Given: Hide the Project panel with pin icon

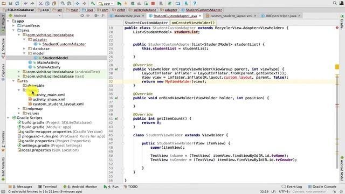Looking at the screenshot, I should click(x=103, y=16).
